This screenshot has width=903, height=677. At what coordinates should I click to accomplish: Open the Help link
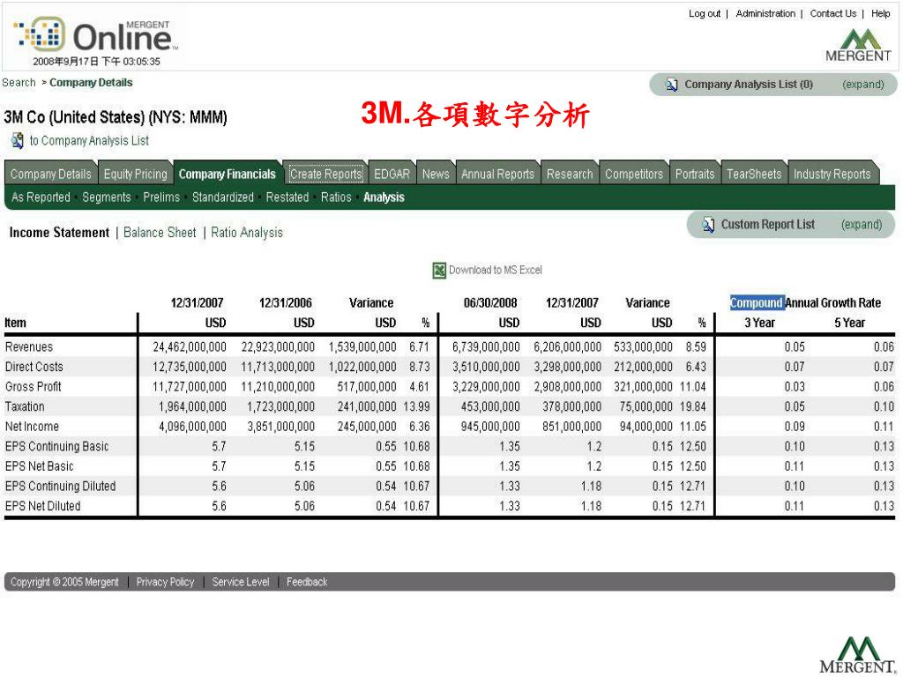(881, 13)
